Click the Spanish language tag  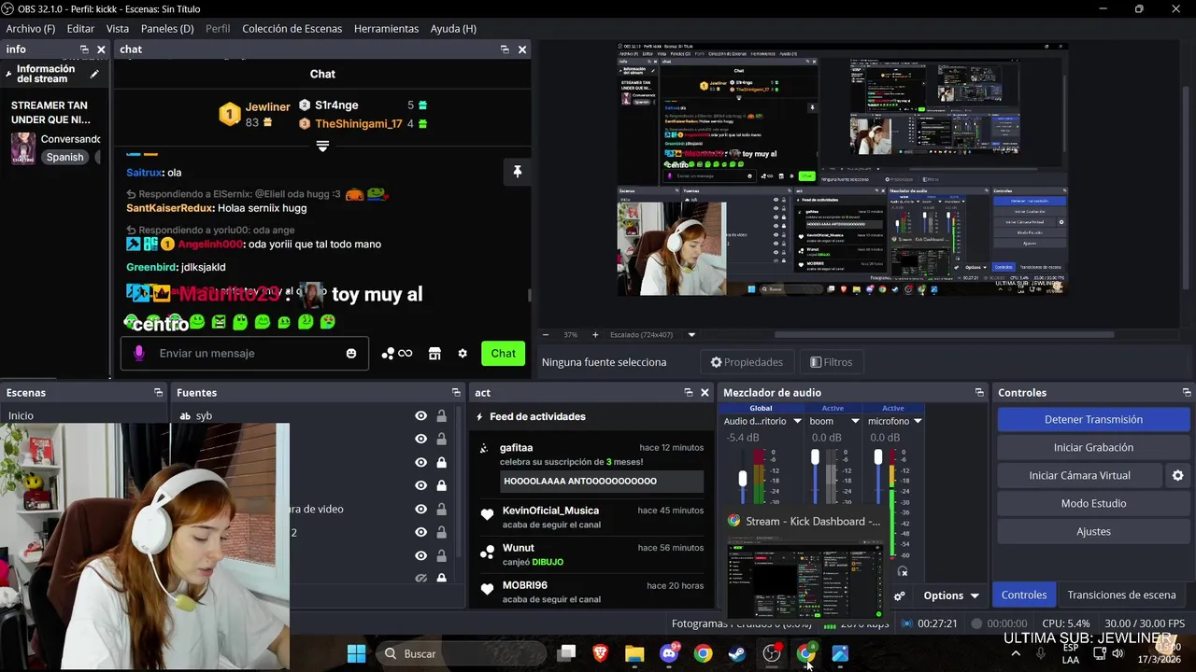[x=65, y=157]
